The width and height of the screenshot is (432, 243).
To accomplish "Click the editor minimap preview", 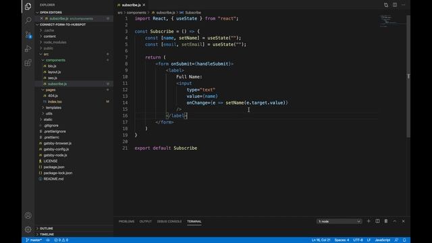I will pyautogui.click(x=392, y=21).
